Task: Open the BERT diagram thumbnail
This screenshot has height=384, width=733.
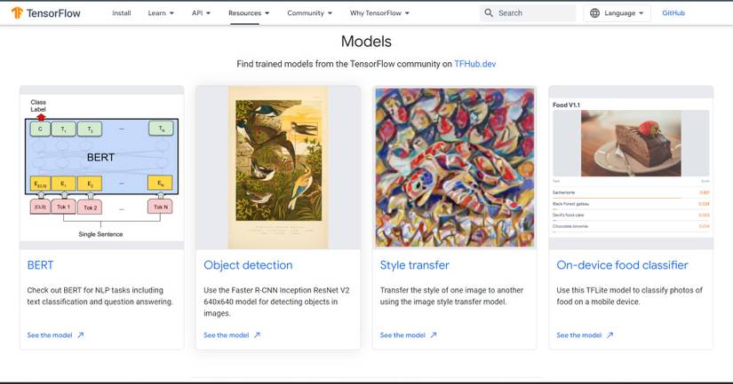Action: (102, 168)
